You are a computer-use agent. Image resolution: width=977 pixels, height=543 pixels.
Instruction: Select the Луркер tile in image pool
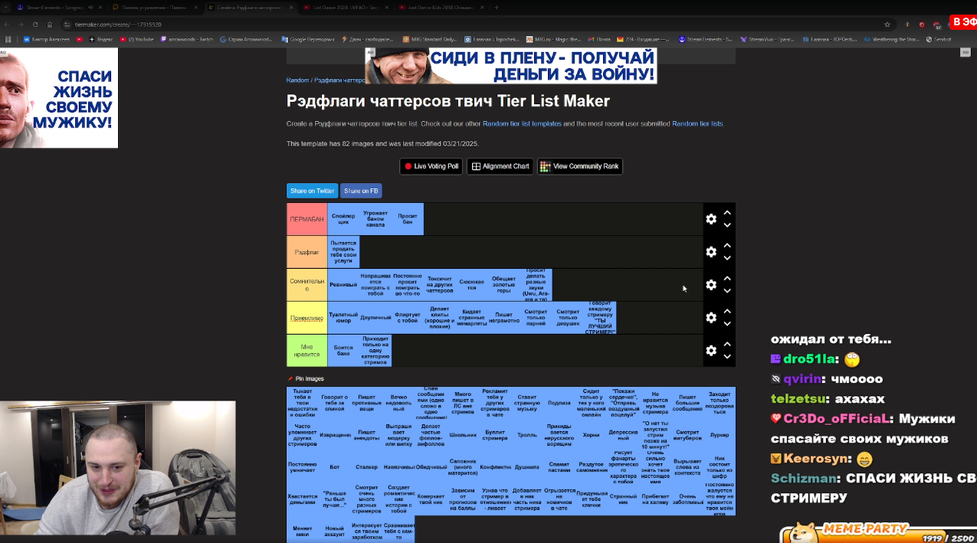click(720, 435)
